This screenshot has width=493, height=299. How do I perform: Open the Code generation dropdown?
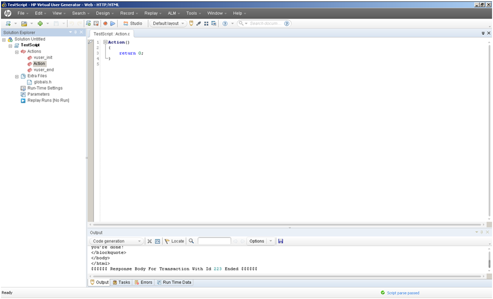[116, 241]
